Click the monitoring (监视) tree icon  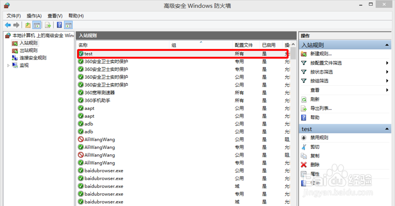point(15,65)
